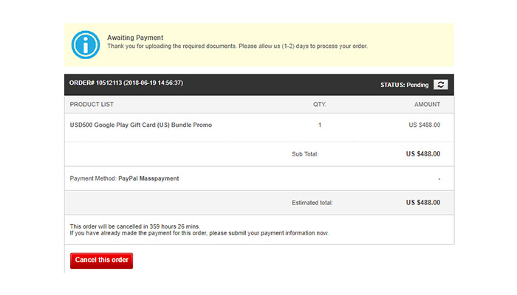Image resolution: width=517 pixels, height=295 pixels.
Task: Click the STATUS: Pending label
Action: pyautogui.click(x=404, y=85)
